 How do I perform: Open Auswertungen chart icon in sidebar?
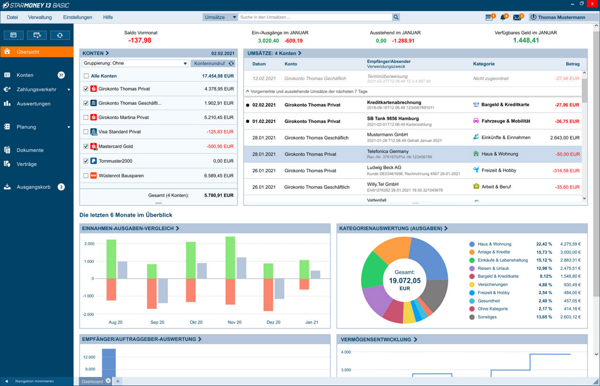point(7,104)
